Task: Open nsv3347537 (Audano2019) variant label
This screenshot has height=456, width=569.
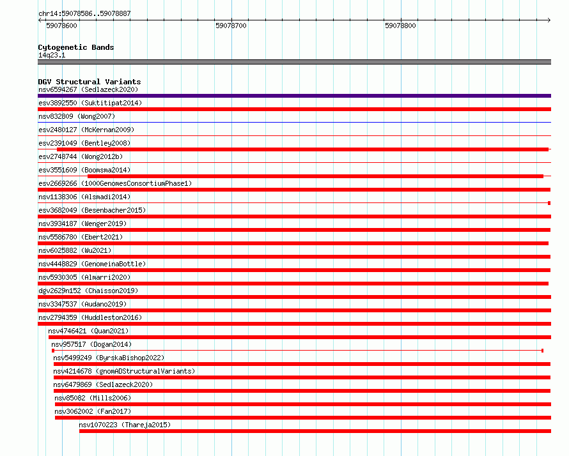Action: pos(82,304)
